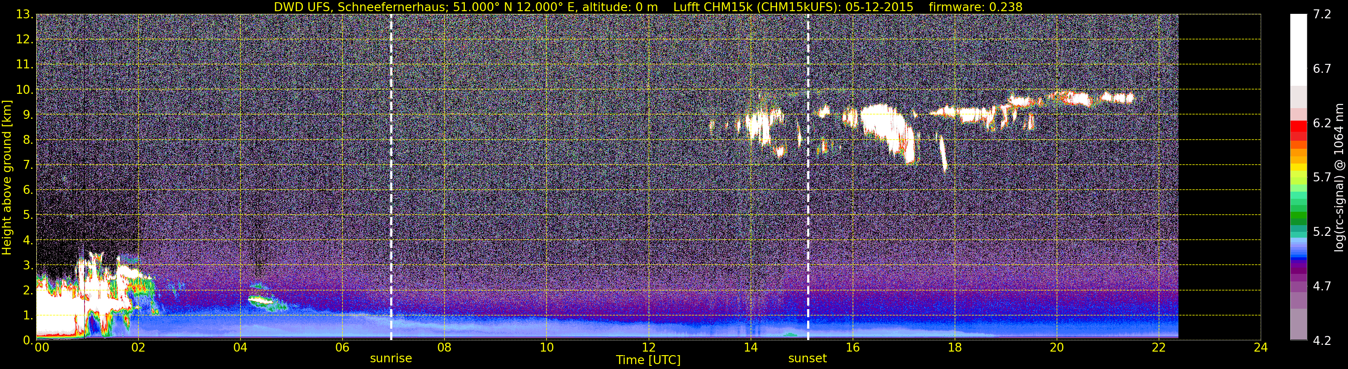Screen dimensions: 1348x369
Task: Click the time axis tick '24'
Action: [x=1261, y=348]
